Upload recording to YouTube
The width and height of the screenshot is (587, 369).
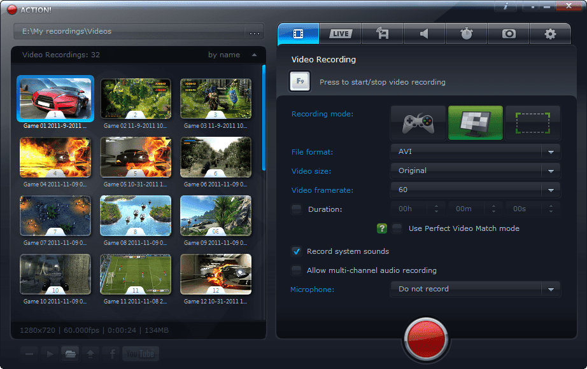click(x=141, y=354)
